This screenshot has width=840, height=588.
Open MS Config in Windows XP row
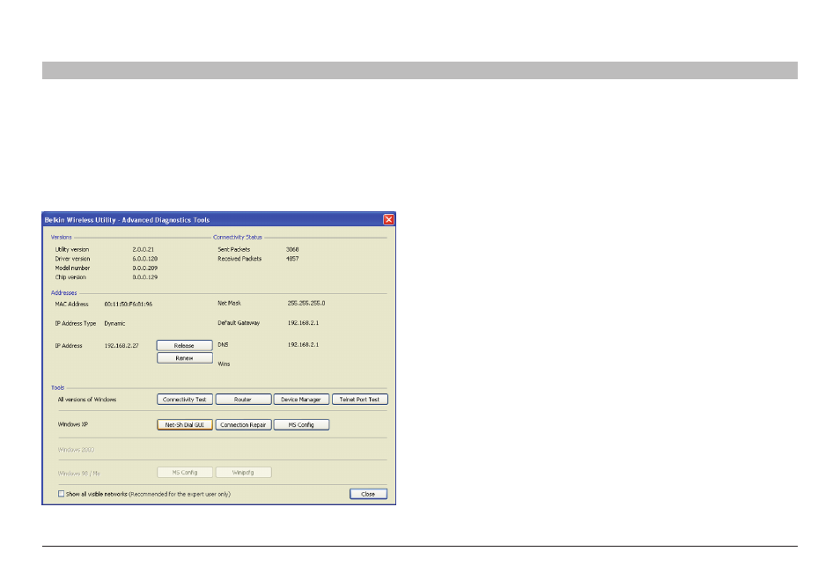coord(301,424)
